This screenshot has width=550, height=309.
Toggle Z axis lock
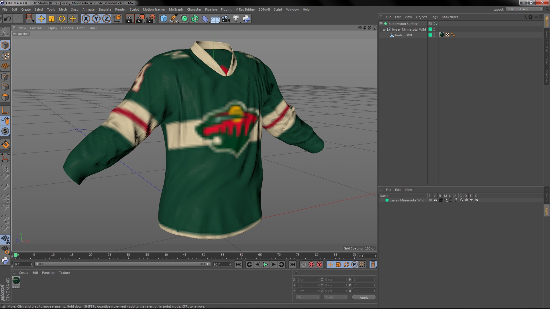coord(107,19)
